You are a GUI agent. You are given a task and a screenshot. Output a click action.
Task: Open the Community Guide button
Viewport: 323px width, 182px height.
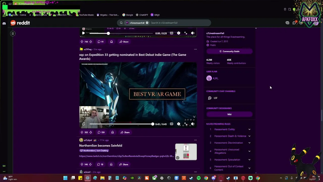coord(229,51)
